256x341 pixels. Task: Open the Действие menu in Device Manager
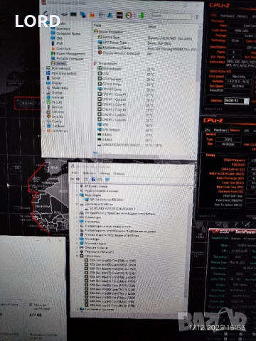coord(90,173)
